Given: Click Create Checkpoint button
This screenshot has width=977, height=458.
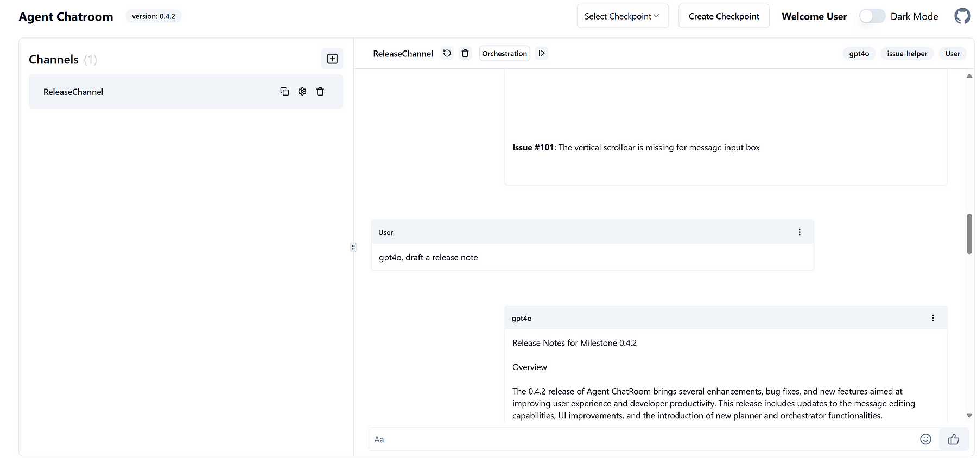Looking at the screenshot, I should [724, 16].
